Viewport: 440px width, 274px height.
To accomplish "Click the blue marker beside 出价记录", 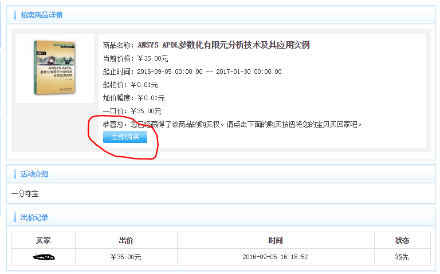I will [x=15, y=217].
